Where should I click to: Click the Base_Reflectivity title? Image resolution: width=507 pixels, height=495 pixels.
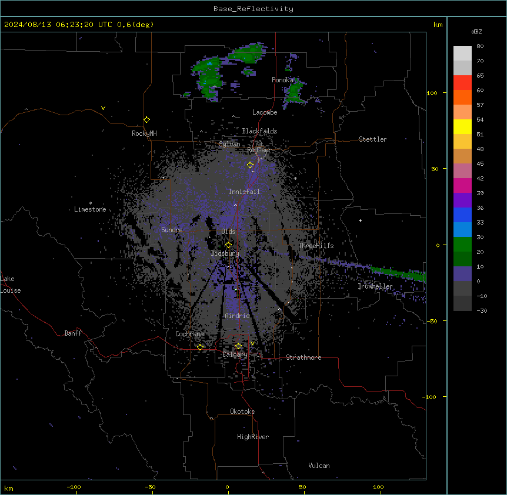click(253, 9)
